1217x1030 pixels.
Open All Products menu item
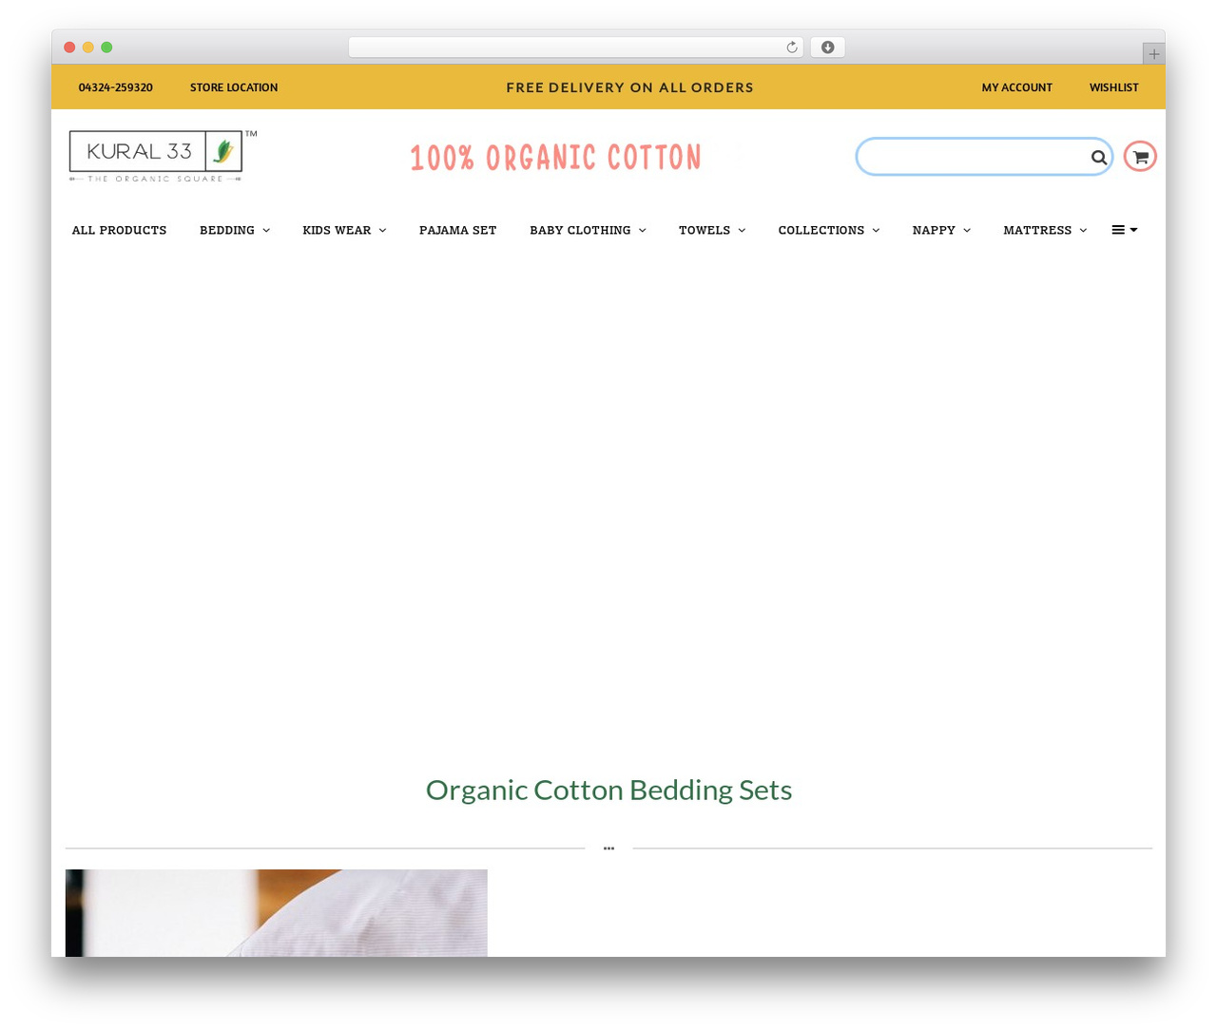coord(119,230)
